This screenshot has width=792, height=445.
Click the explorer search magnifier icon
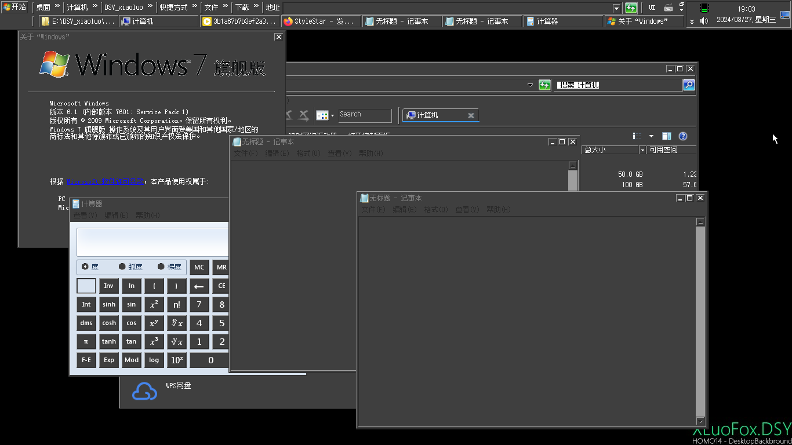[x=688, y=85]
